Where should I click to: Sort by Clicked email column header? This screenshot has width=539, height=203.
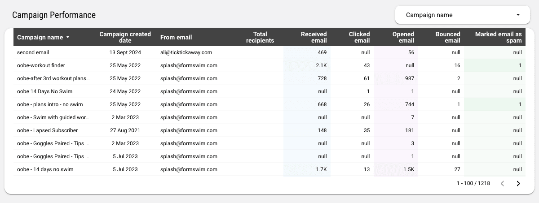359,37
